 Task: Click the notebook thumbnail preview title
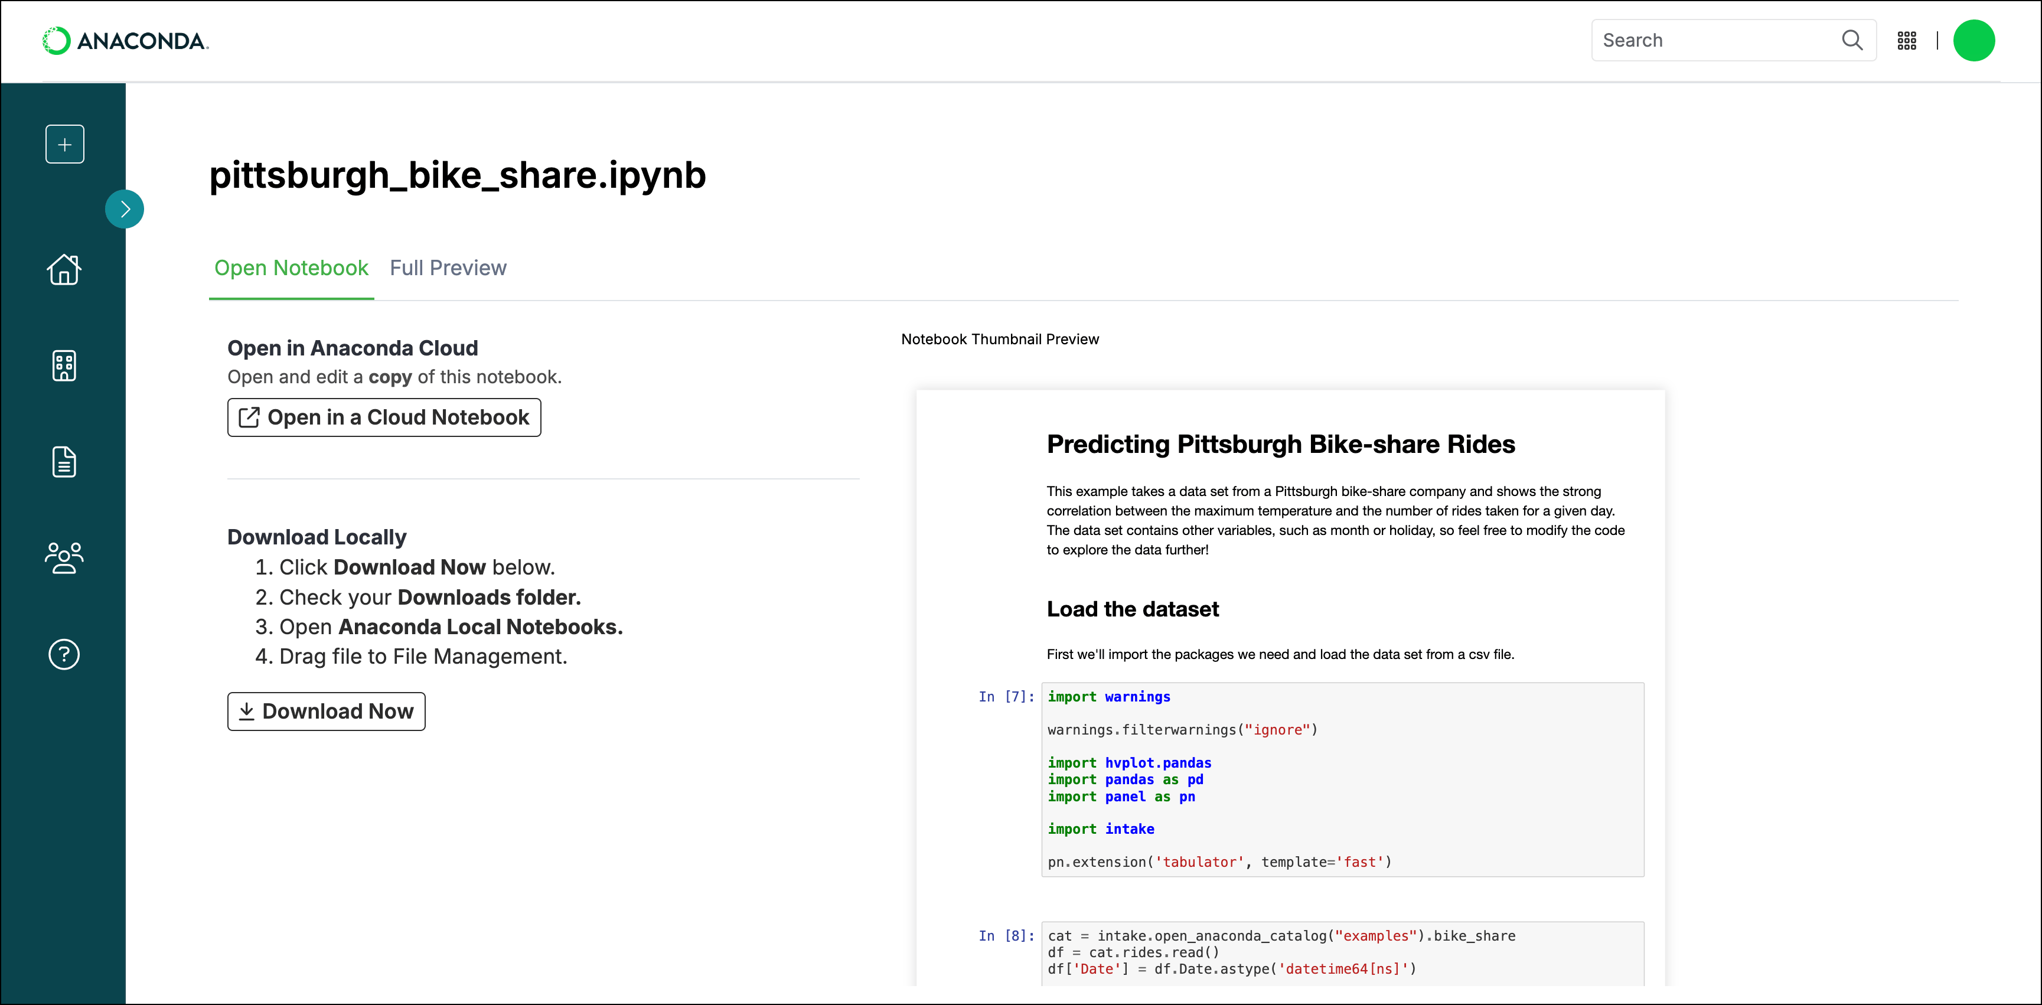pyautogui.click(x=1280, y=444)
